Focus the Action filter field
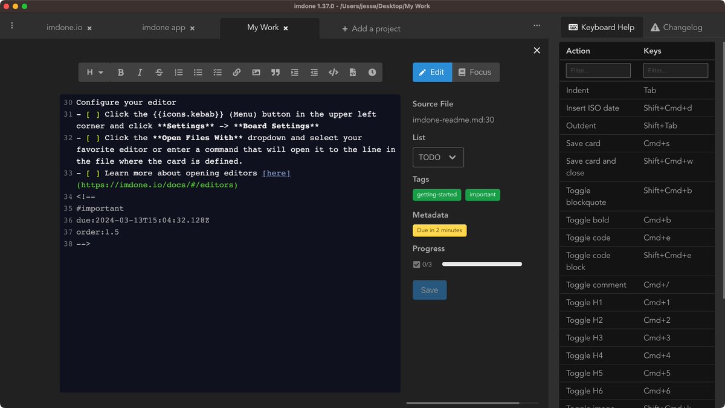 [598, 71]
